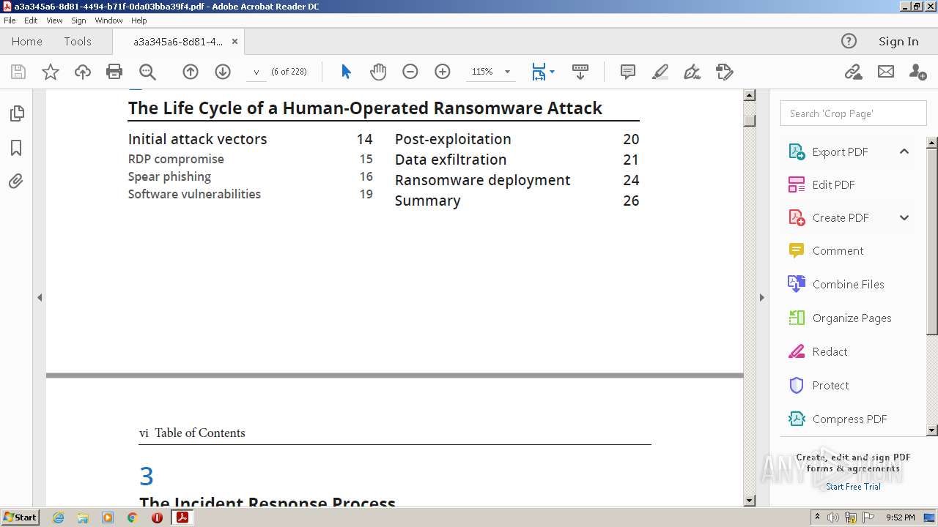Go to previous page arrow
Image resolution: width=938 pixels, height=527 pixels.
point(191,72)
